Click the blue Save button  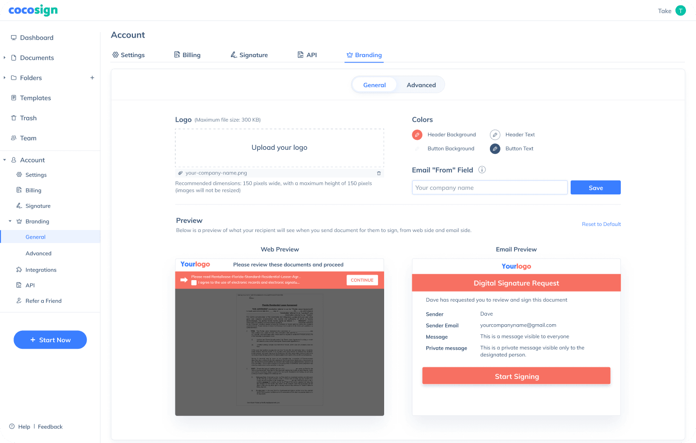pos(595,188)
